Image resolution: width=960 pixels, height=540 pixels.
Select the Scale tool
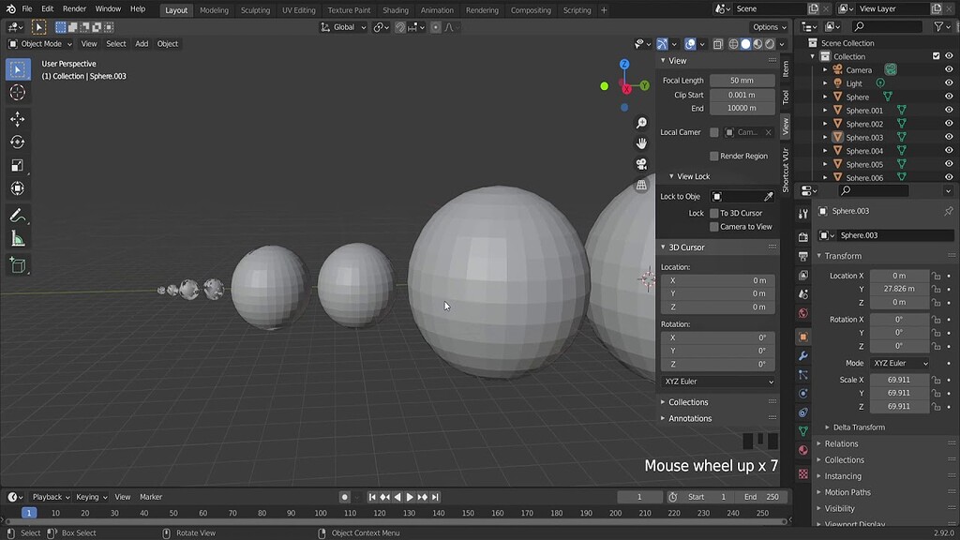(15, 165)
